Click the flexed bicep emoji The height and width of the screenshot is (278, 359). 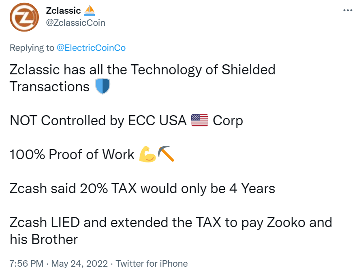(147, 154)
